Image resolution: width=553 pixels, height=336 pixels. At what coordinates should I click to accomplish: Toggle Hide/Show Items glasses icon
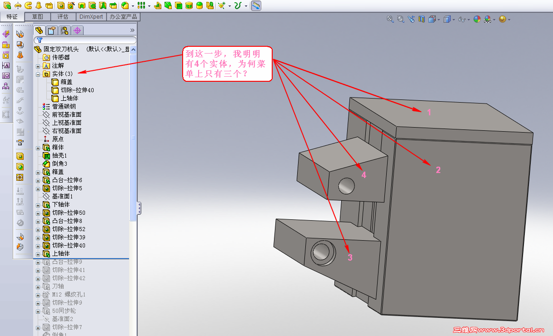pyautogui.click(x=462, y=19)
